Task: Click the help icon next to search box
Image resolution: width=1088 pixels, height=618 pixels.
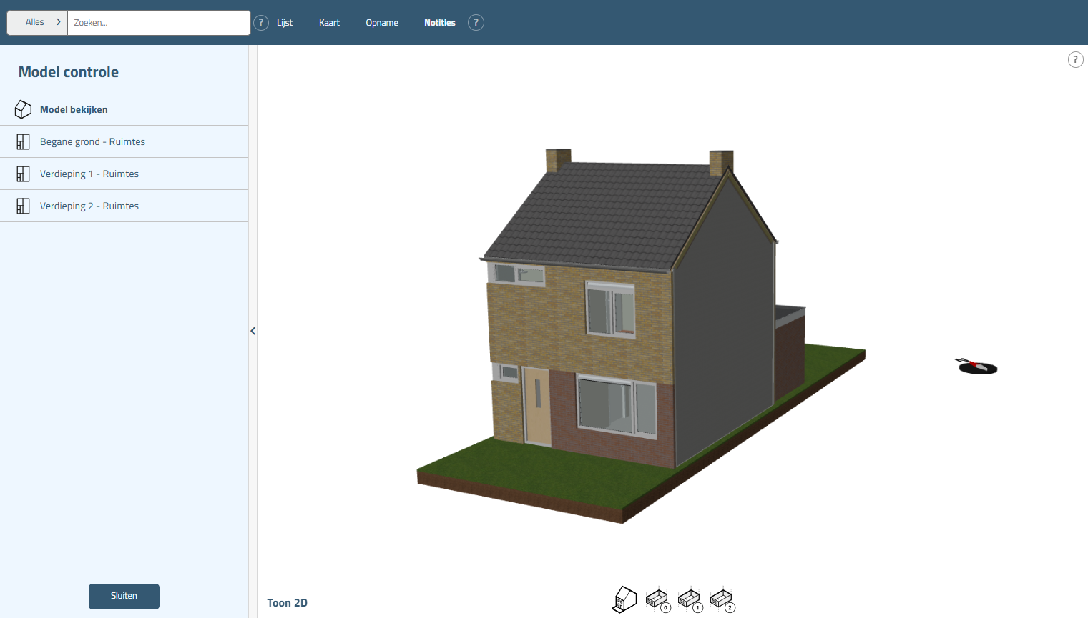Action: (261, 23)
